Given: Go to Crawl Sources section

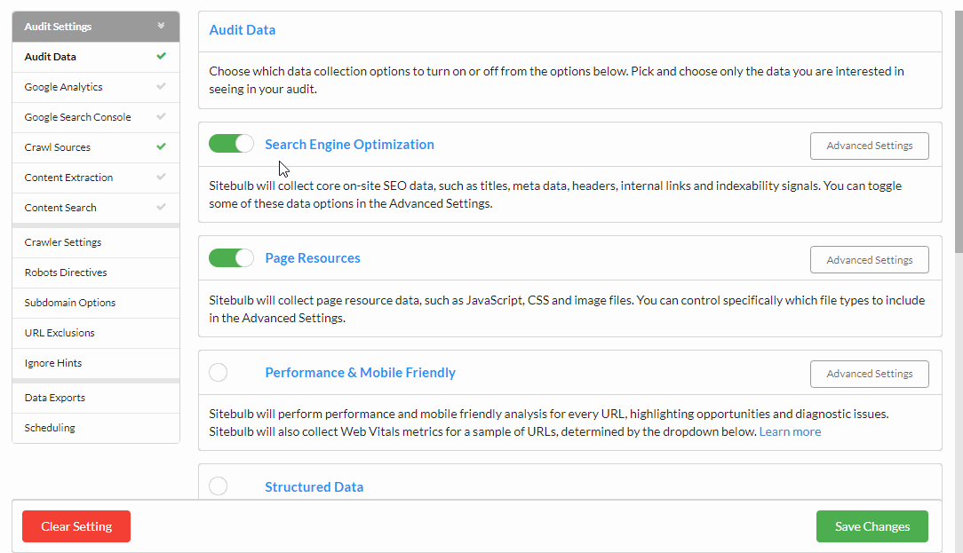Looking at the screenshot, I should pyautogui.click(x=96, y=147).
